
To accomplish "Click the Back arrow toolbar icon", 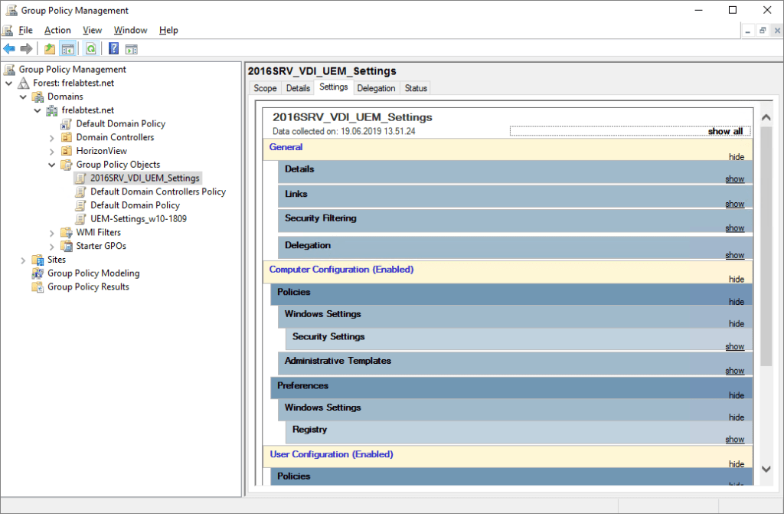I will pos(9,49).
